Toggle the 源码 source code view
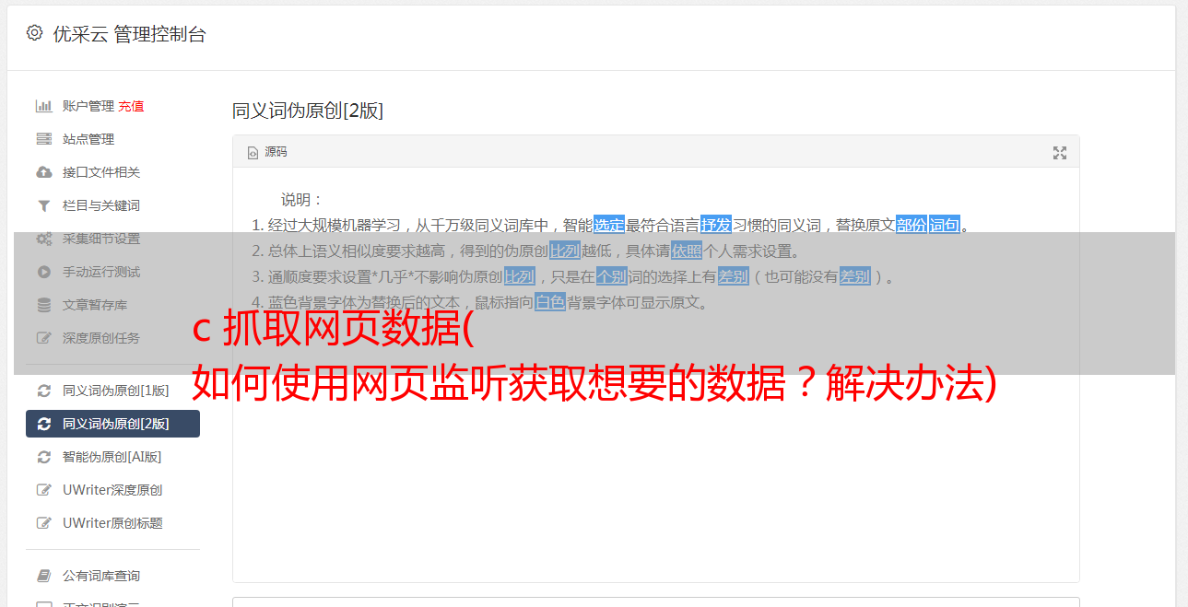 tap(267, 152)
